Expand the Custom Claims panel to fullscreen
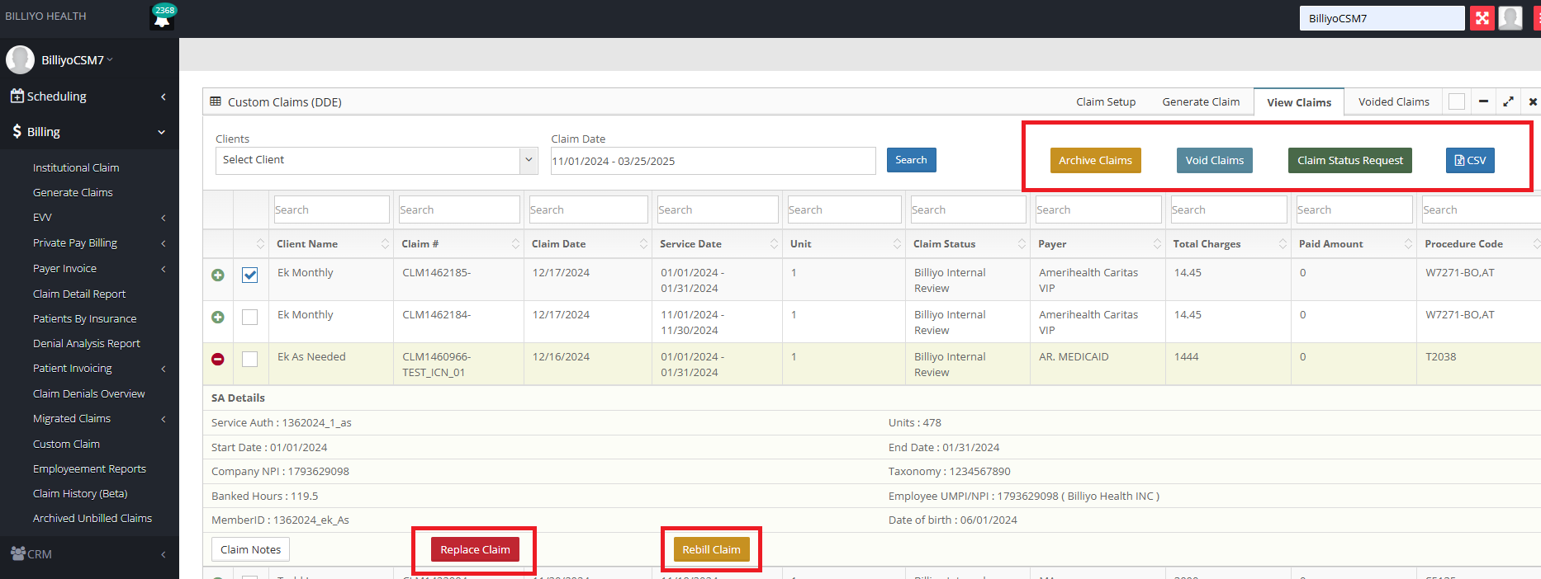Image resolution: width=1541 pixels, height=579 pixels. (1508, 101)
